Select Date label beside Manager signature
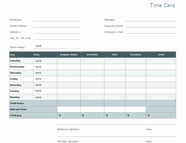186x143 pixels. (149, 141)
